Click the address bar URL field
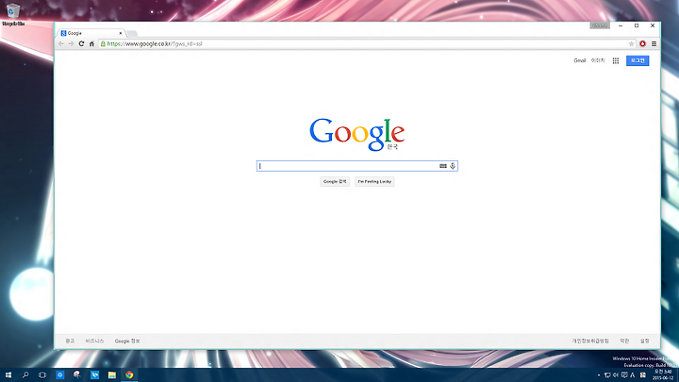This screenshot has height=382, width=679. click(x=364, y=43)
